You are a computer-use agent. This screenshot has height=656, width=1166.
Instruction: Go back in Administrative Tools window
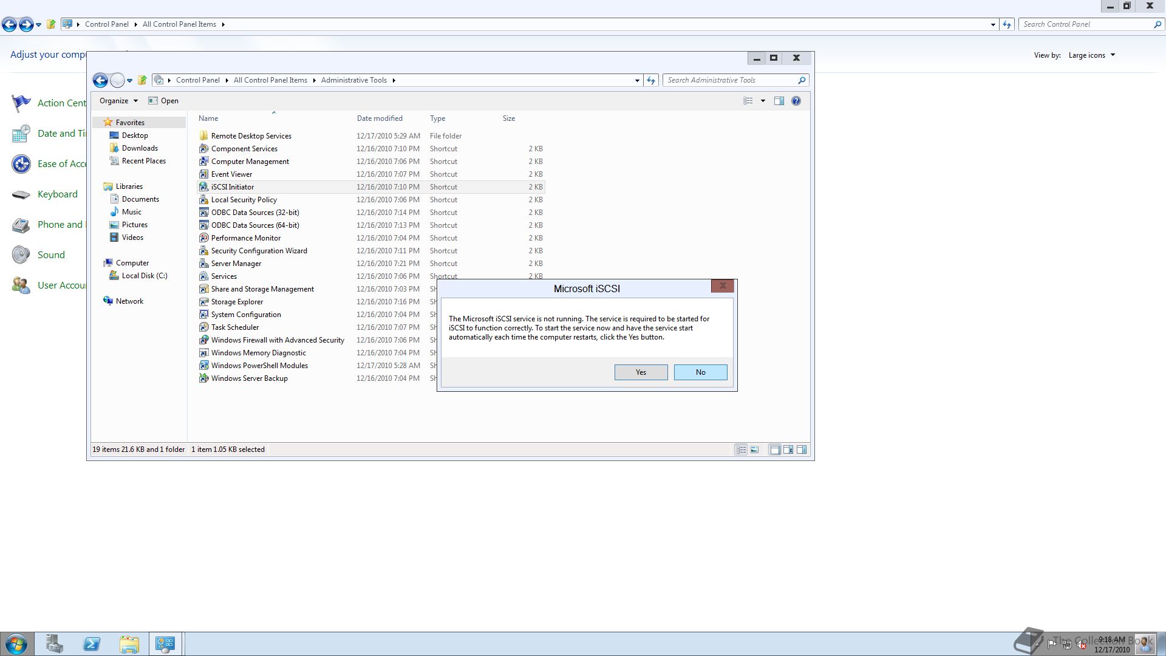point(100,80)
